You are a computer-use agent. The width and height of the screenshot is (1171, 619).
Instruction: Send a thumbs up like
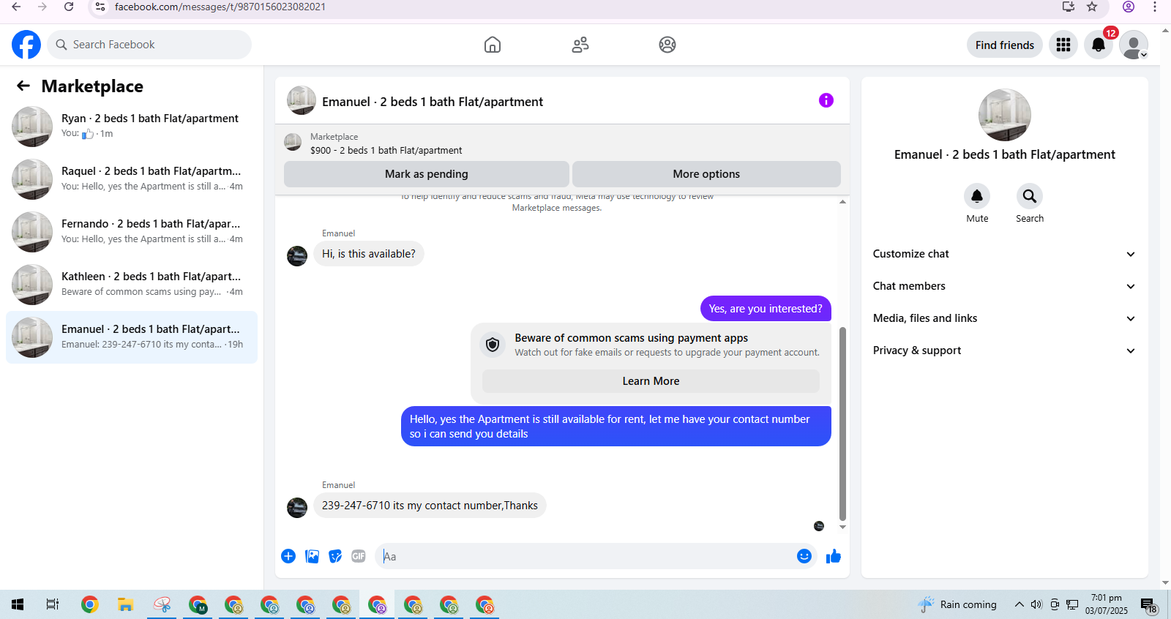pyautogui.click(x=834, y=556)
